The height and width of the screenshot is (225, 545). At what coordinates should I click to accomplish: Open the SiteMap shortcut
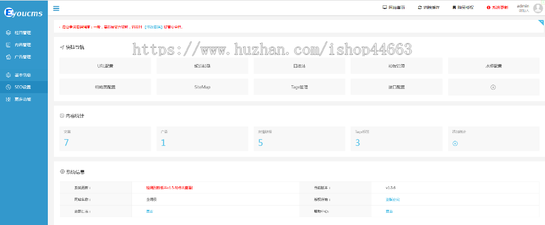(x=202, y=87)
